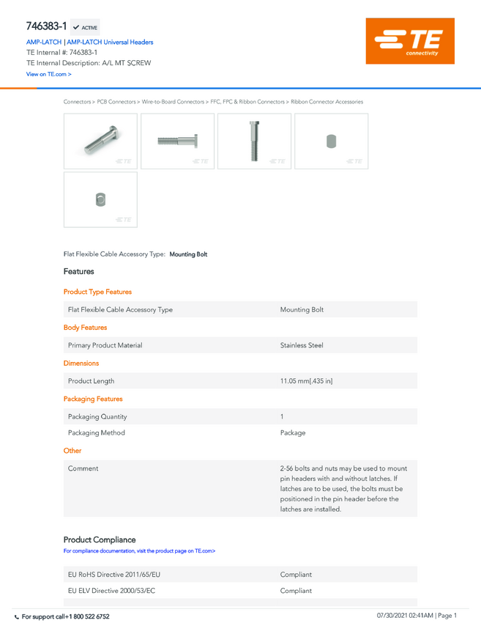Click Packaging Quantity value 1
This screenshot has width=481, height=623.
[282, 417]
